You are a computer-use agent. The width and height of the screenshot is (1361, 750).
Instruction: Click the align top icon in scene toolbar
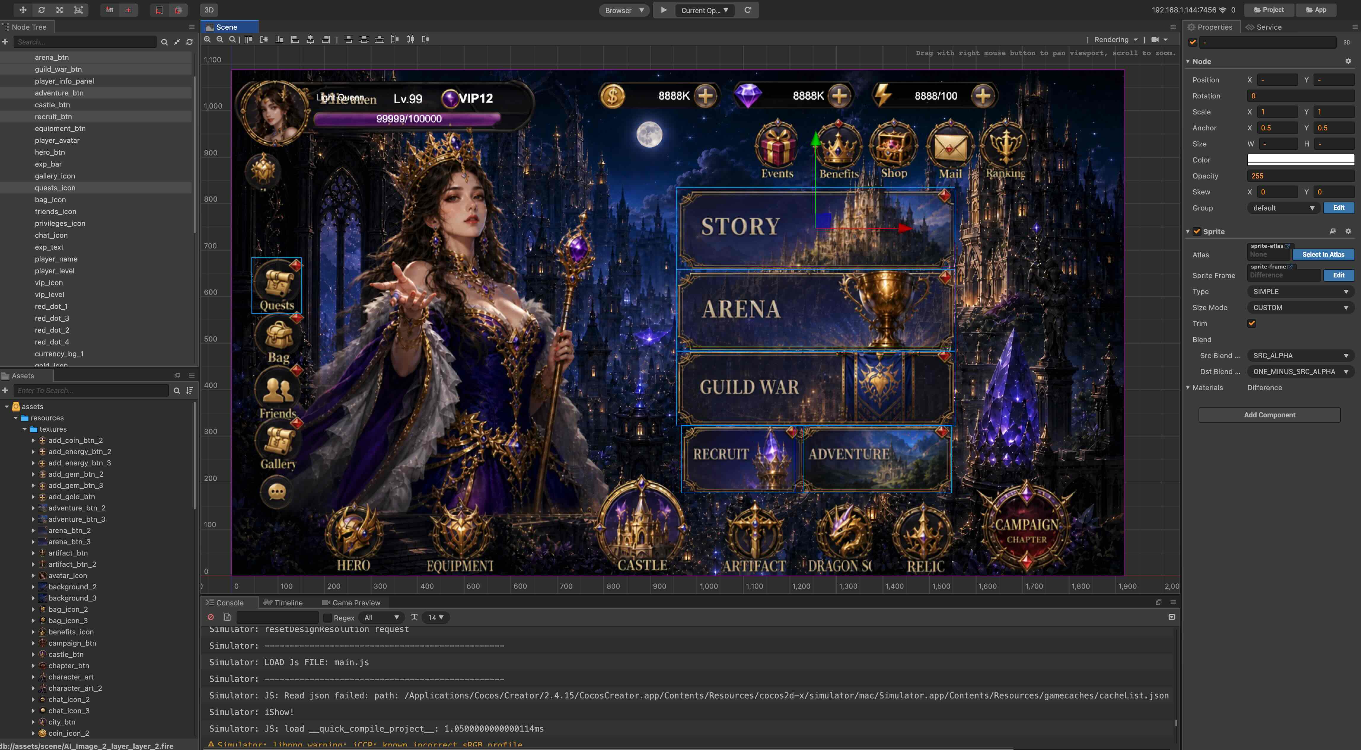point(248,39)
